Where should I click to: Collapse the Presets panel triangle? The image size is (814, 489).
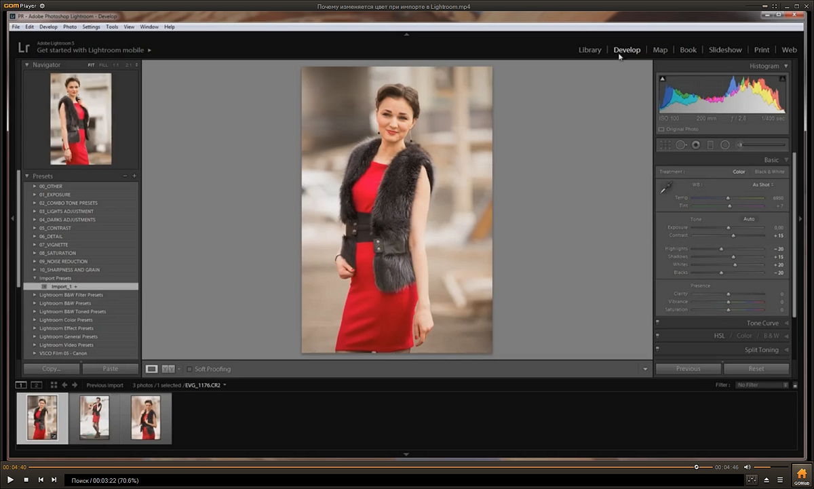(27, 176)
